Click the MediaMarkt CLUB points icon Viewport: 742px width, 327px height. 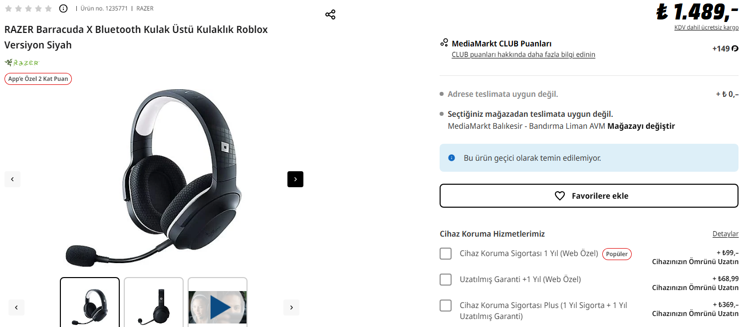(x=444, y=43)
